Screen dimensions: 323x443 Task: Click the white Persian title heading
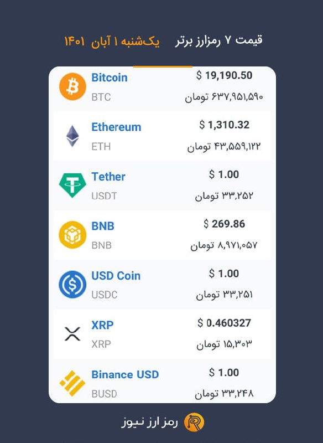point(218,40)
